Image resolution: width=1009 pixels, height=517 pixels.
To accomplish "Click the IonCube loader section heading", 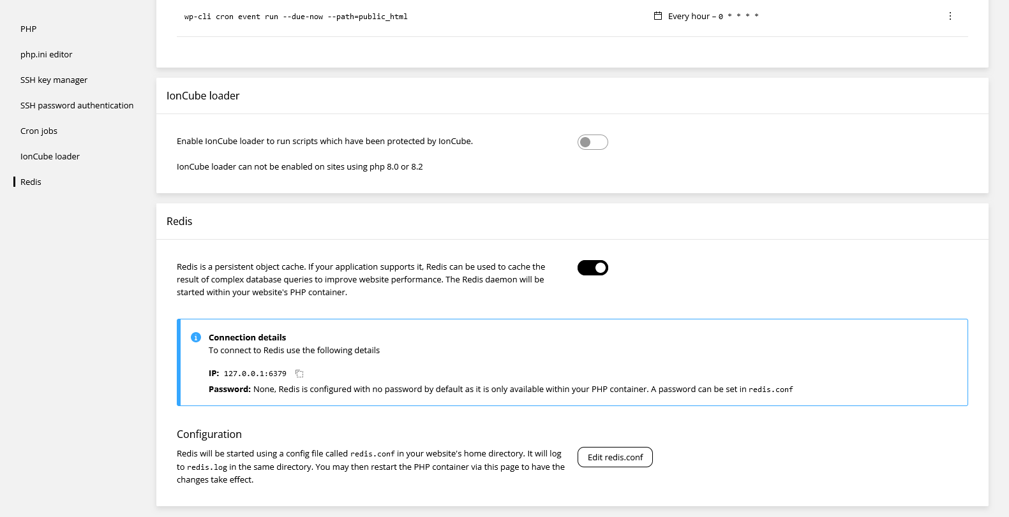I will pos(203,96).
